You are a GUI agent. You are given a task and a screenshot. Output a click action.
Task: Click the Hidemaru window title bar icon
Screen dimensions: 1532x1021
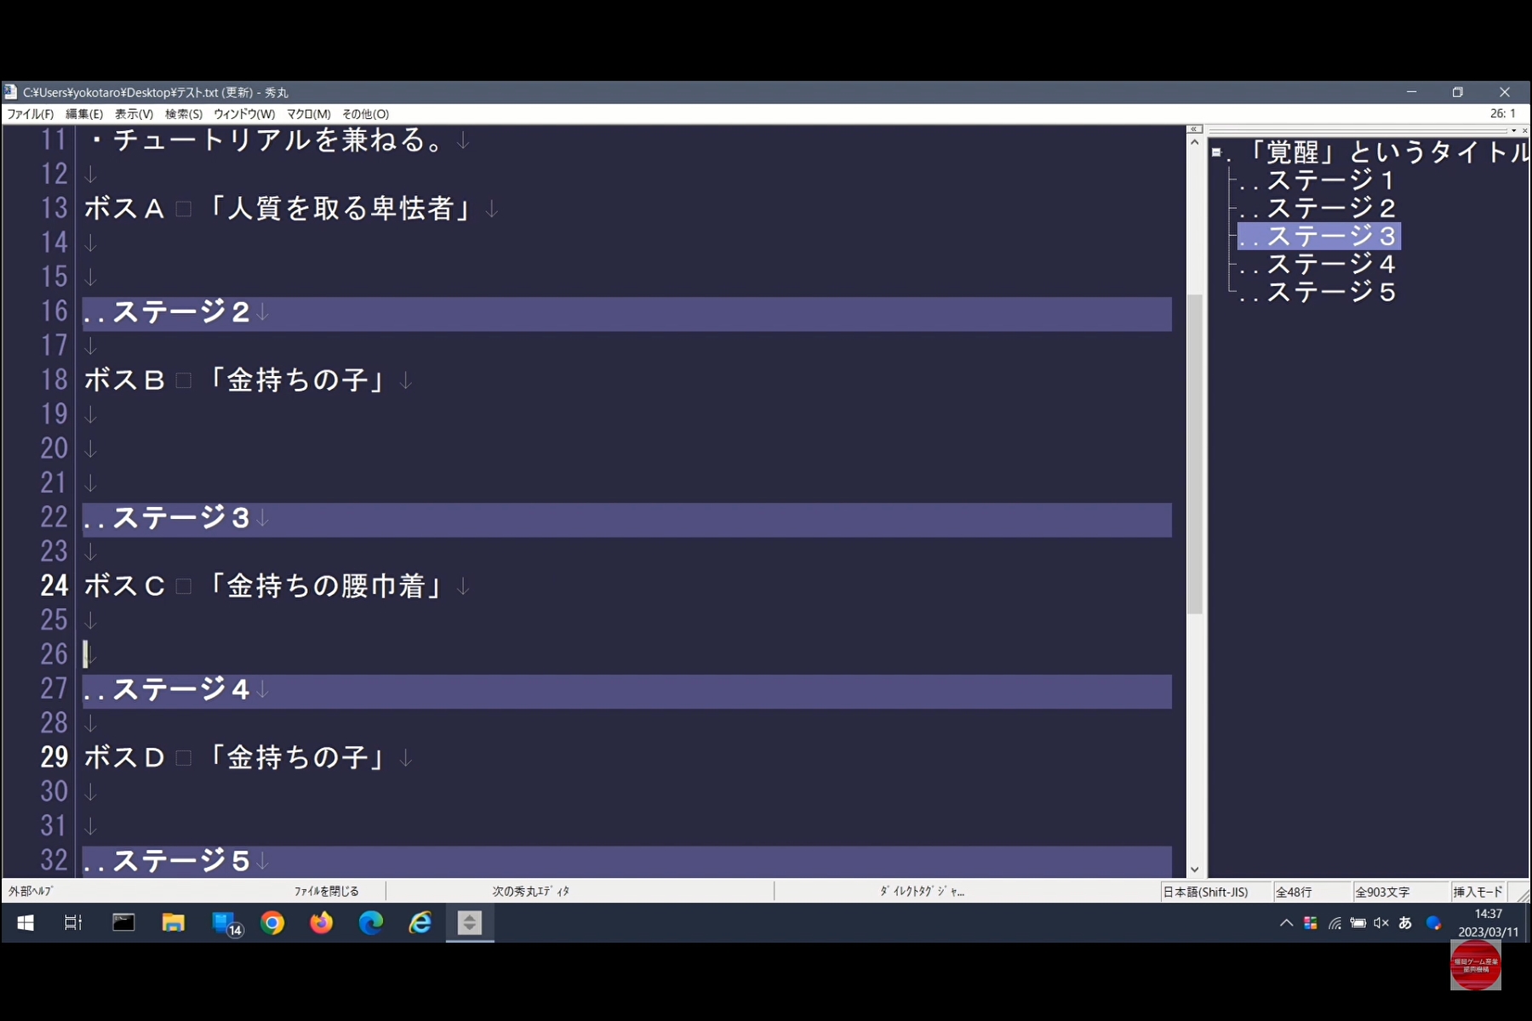pos(10,92)
